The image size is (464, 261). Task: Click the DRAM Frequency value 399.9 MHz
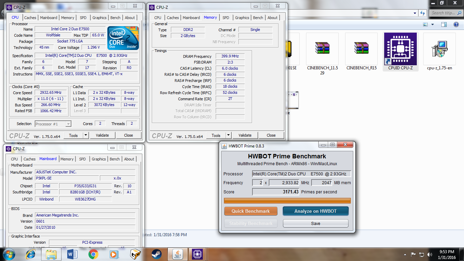click(230, 56)
